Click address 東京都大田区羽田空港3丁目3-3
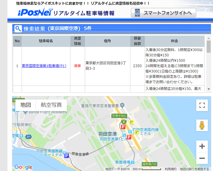The image size is (213, 171). coord(106,66)
